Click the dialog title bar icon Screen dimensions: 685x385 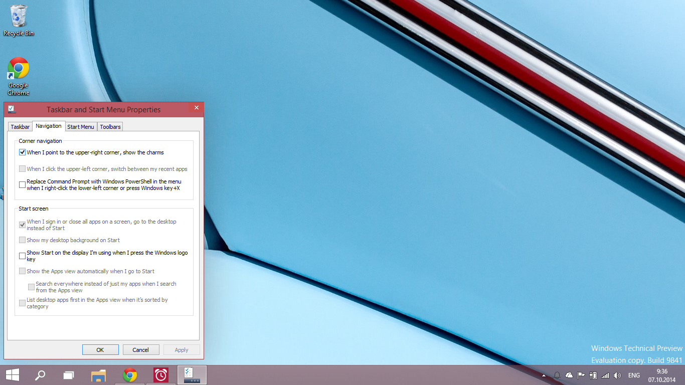tap(12, 109)
